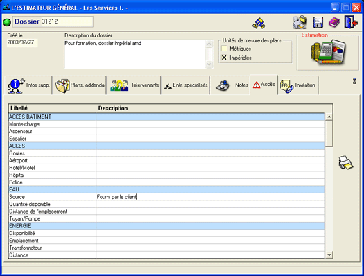Click the printer and folder toolbar icon

pos(300,22)
